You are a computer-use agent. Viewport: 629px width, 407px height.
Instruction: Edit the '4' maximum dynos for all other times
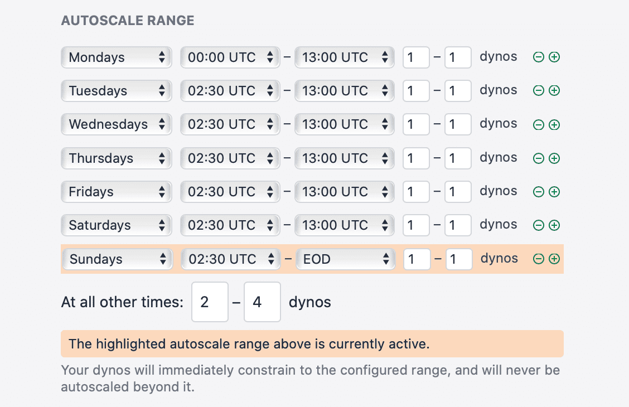[x=262, y=302]
